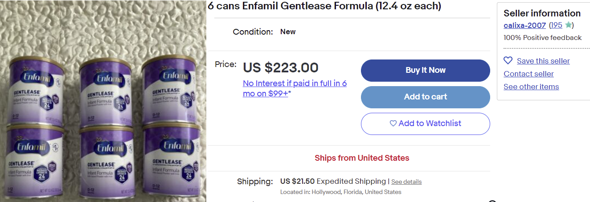Image resolution: width=590 pixels, height=202 pixels.
Task: Click the listing title for Enfamil Gentlease
Action: click(x=324, y=6)
